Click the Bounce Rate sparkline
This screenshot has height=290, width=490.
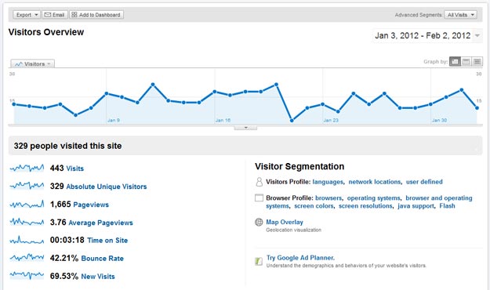[x=27, y=258]
